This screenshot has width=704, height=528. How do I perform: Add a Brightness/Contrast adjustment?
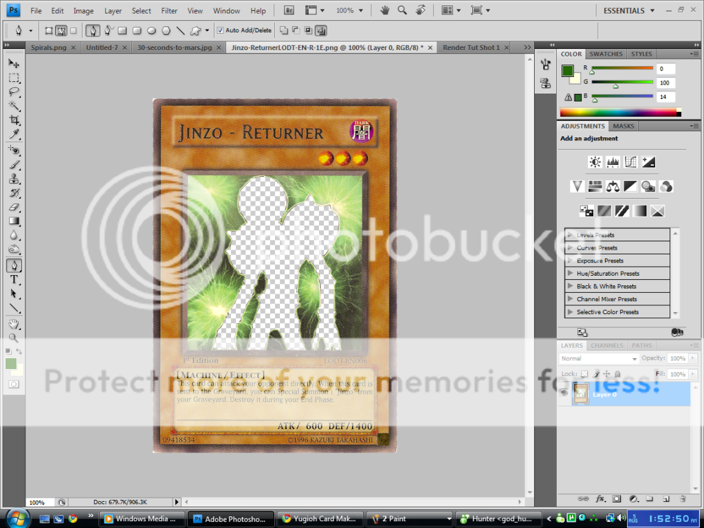click(595, 162)
